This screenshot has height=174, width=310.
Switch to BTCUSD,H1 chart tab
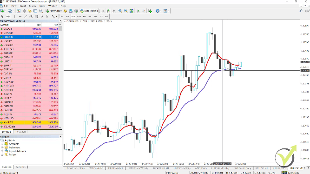click(x=262, y=168)
